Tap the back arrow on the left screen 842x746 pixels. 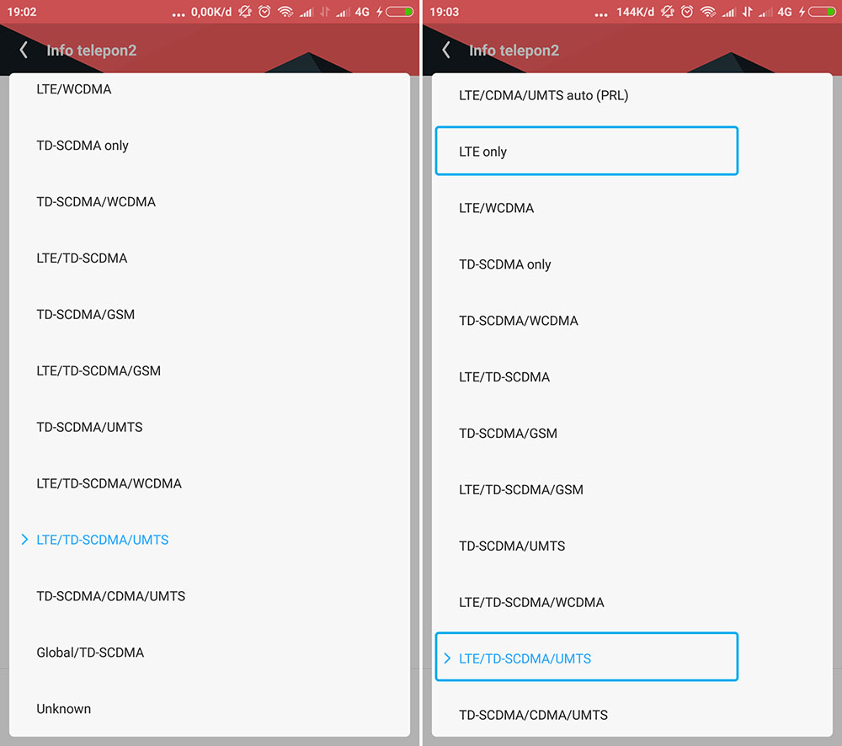pyautogui.click(x=23, y=50)
